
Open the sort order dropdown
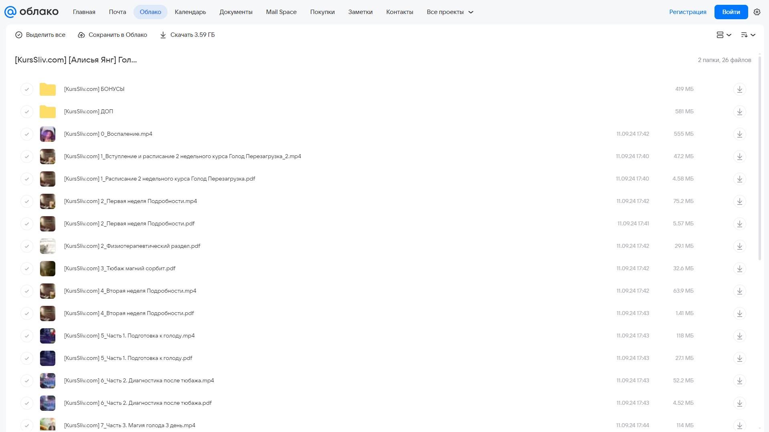pyautogui.click(x=748, y=35)
